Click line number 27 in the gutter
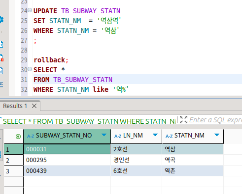The image size is (242, 194). (x=24, y=40)
